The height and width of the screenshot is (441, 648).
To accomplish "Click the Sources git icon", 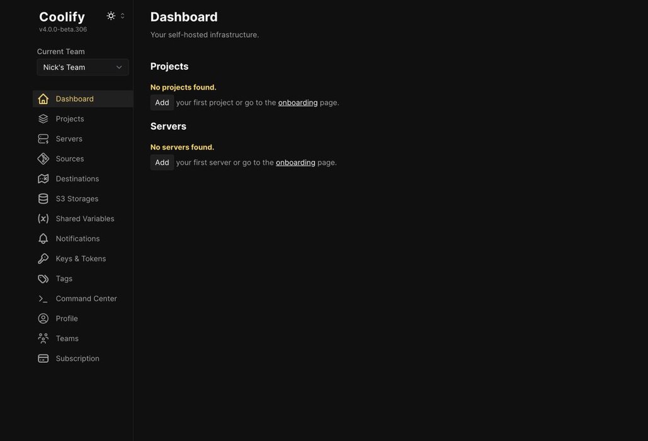I will (43, 159).
